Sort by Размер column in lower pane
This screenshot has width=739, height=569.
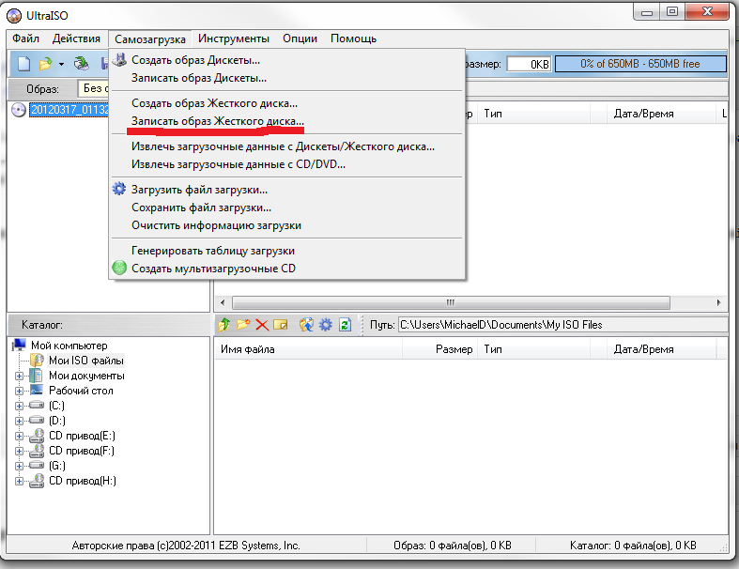[x=439, y=349]
